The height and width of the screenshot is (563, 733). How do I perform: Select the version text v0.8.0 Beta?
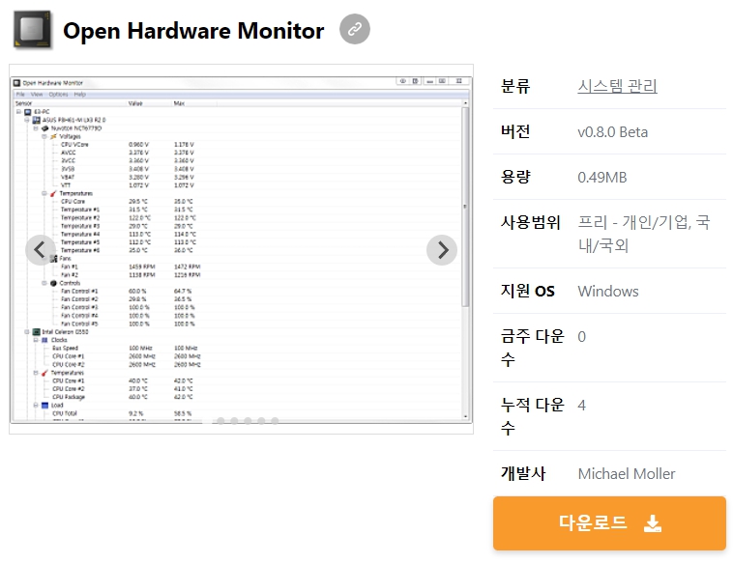tap(612, 132)
